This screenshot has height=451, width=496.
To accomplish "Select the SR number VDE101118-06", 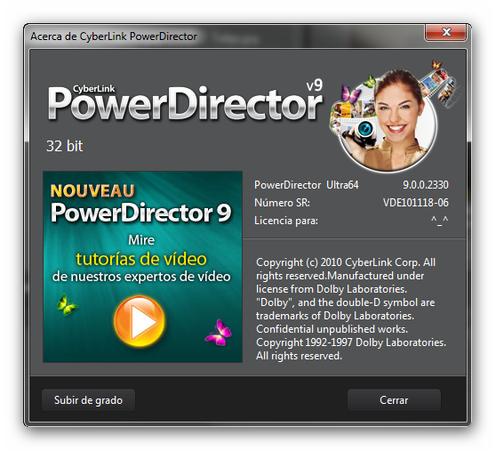I will click(416, 203).
